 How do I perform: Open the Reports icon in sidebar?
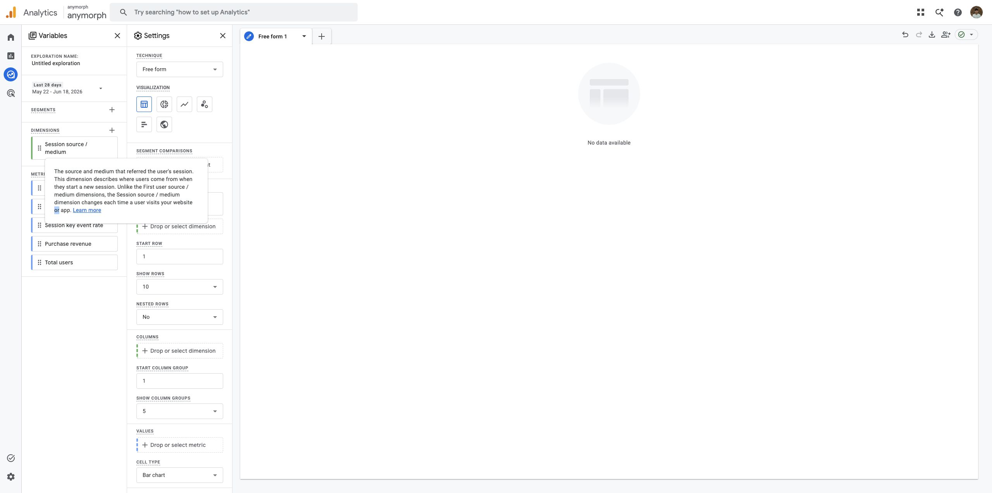11,56
